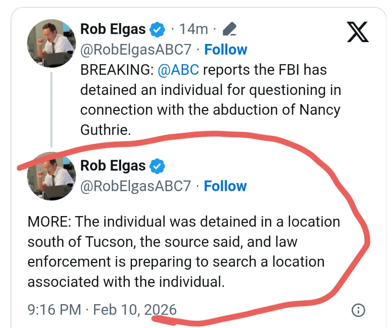Click verified badge on the reply post
Image resolution: width=392 pixels, height=328 pixels.
[x=158, y=167]
